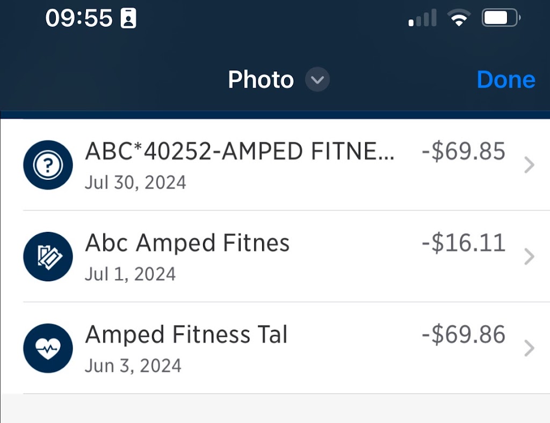Open the Photo dropdown chevron
The width and height of the screenshot is (550, 423).
tap(317, 81)
